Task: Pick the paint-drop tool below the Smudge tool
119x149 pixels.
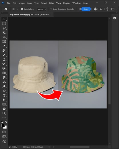Action: point(4,82)
